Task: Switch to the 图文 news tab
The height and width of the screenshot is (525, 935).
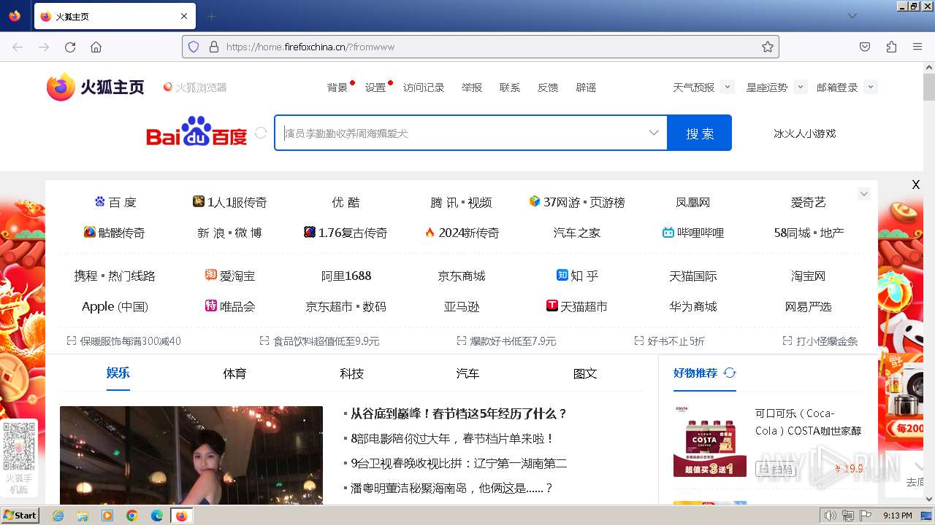Action: click(x=585, y=373)
